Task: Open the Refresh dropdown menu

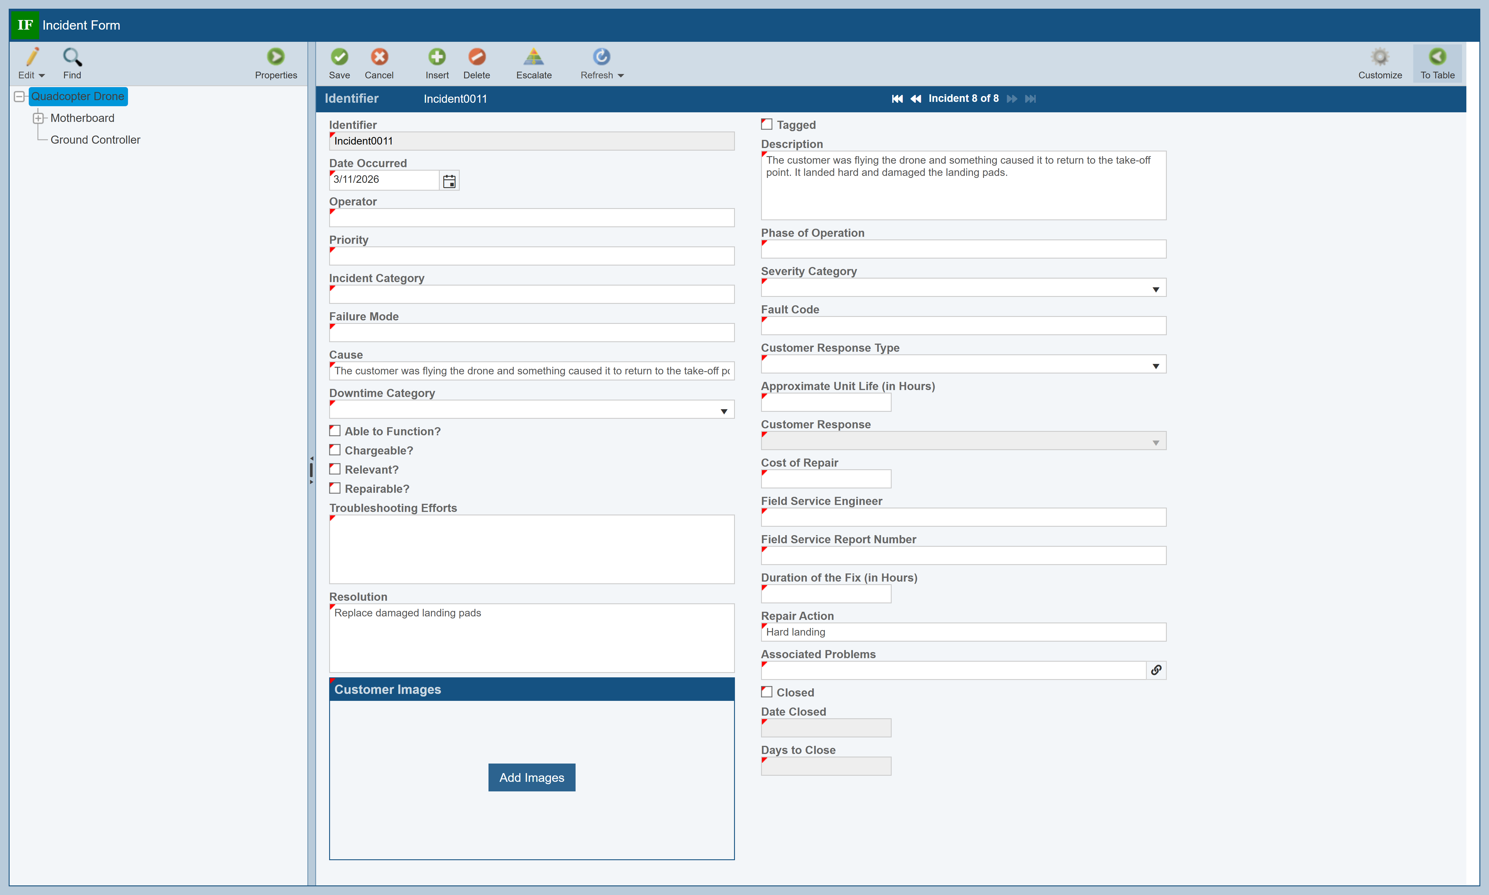Action: click(621, 75)
